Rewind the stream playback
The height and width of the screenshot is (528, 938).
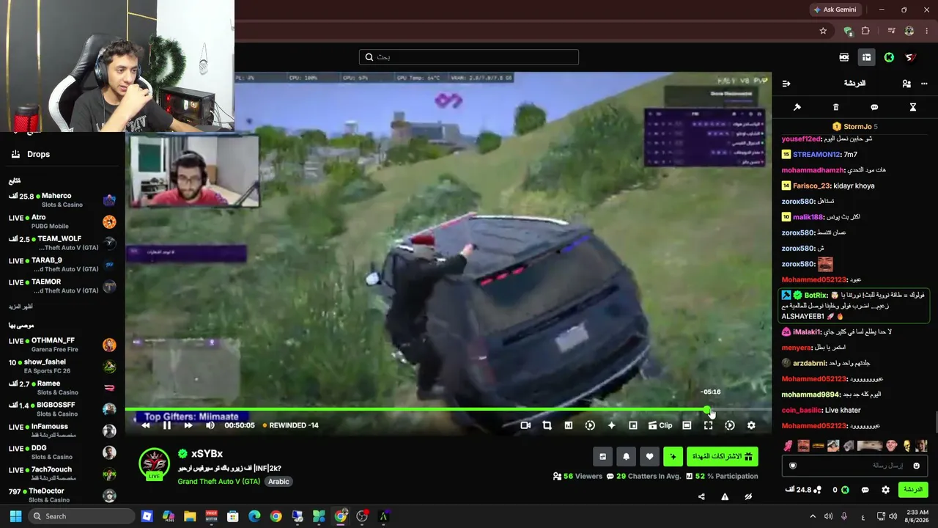click(145, 425)
